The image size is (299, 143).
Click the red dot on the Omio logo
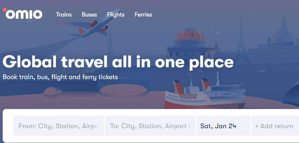(4, 9)
